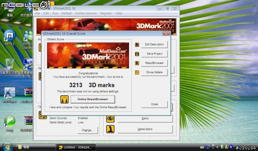Screen dimensions: 258x151
Task: Click the Save Project button
Action: click(x=154, y=54)
